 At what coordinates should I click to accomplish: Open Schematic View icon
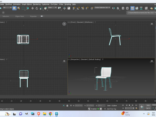141,8
